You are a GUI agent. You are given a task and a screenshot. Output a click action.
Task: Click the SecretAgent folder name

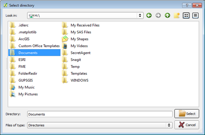(81, 53)
